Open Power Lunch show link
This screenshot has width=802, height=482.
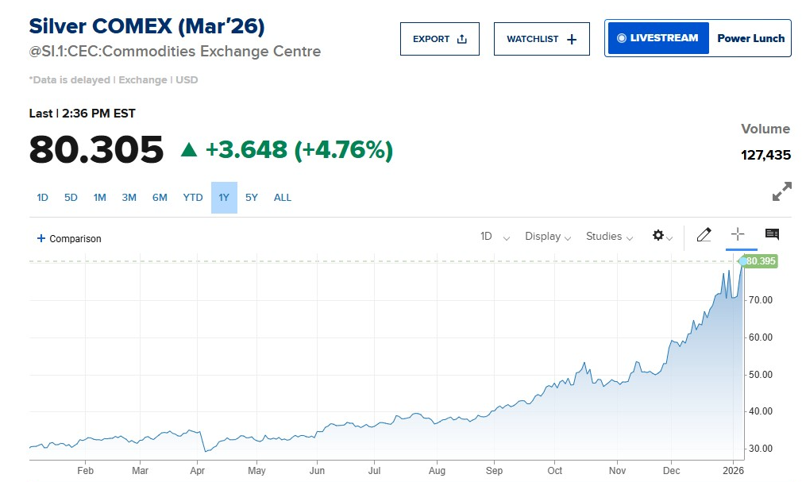(750, 38)
